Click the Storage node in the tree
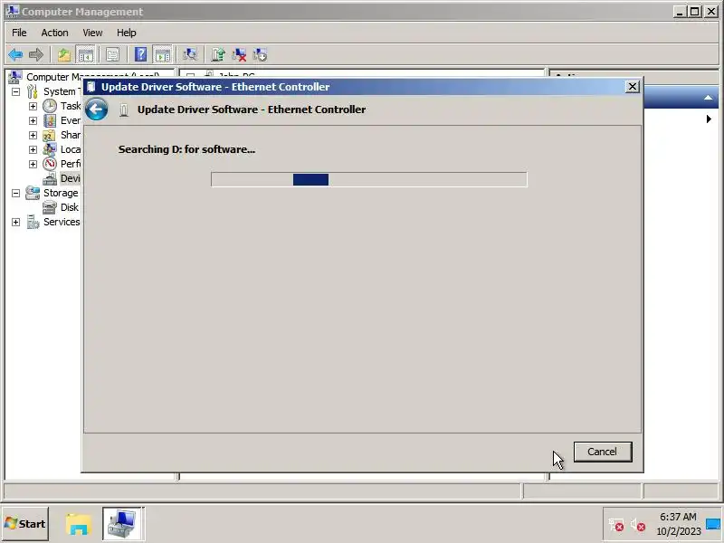Viewport: 724px width, 543px height. pos(52,193)
